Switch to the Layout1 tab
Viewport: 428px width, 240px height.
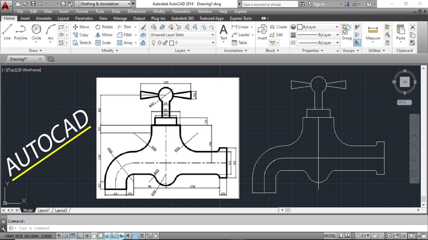[x=43, y=210]
